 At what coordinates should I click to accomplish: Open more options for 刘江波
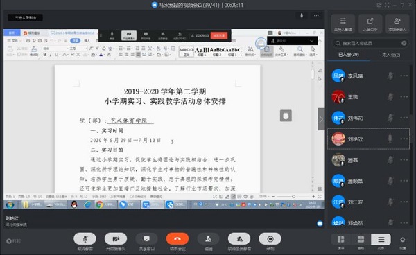click(x=404, y=202)
